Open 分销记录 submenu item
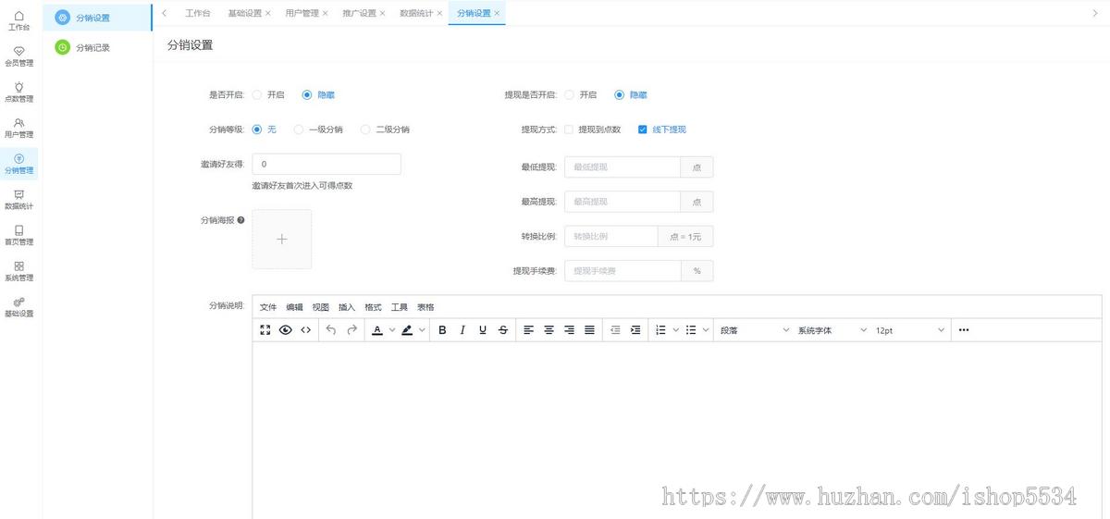Image resolution: width=1110 pixels, height=519 pixels. [97, 47]
